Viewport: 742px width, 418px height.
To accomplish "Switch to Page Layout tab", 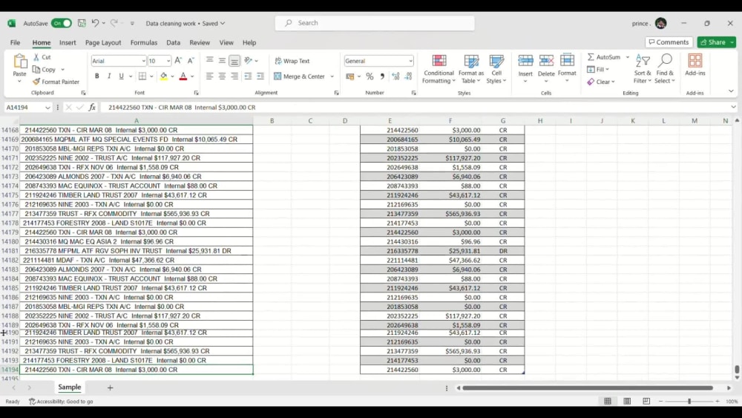I will (103, 42).
